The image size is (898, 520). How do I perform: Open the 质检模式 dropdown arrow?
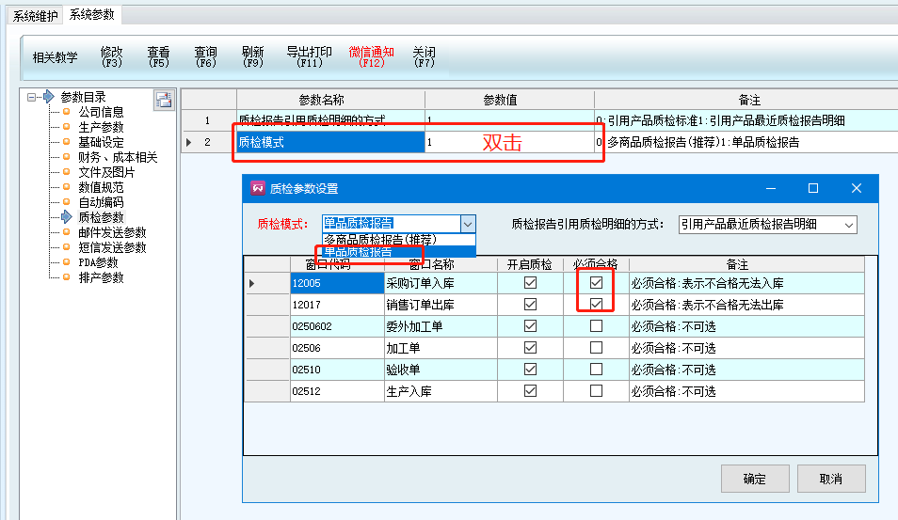[x=467, y=224]
